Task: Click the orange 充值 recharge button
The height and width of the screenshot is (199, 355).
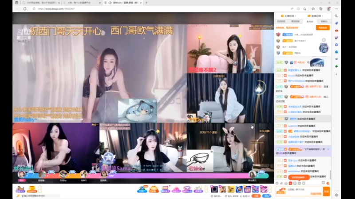Action: click(x=256, y=196)
